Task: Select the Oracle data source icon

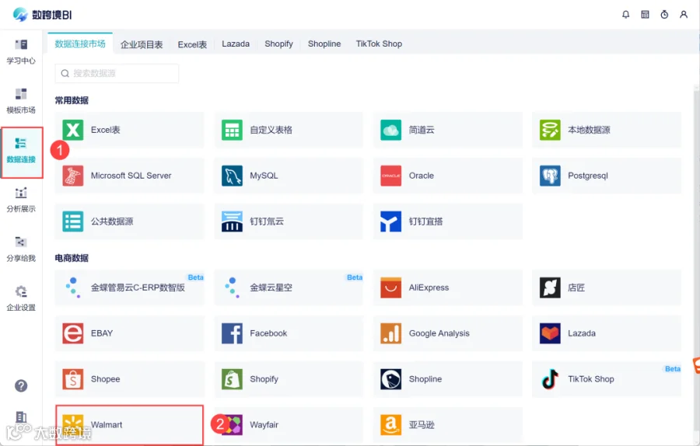Action: point(390,176)
